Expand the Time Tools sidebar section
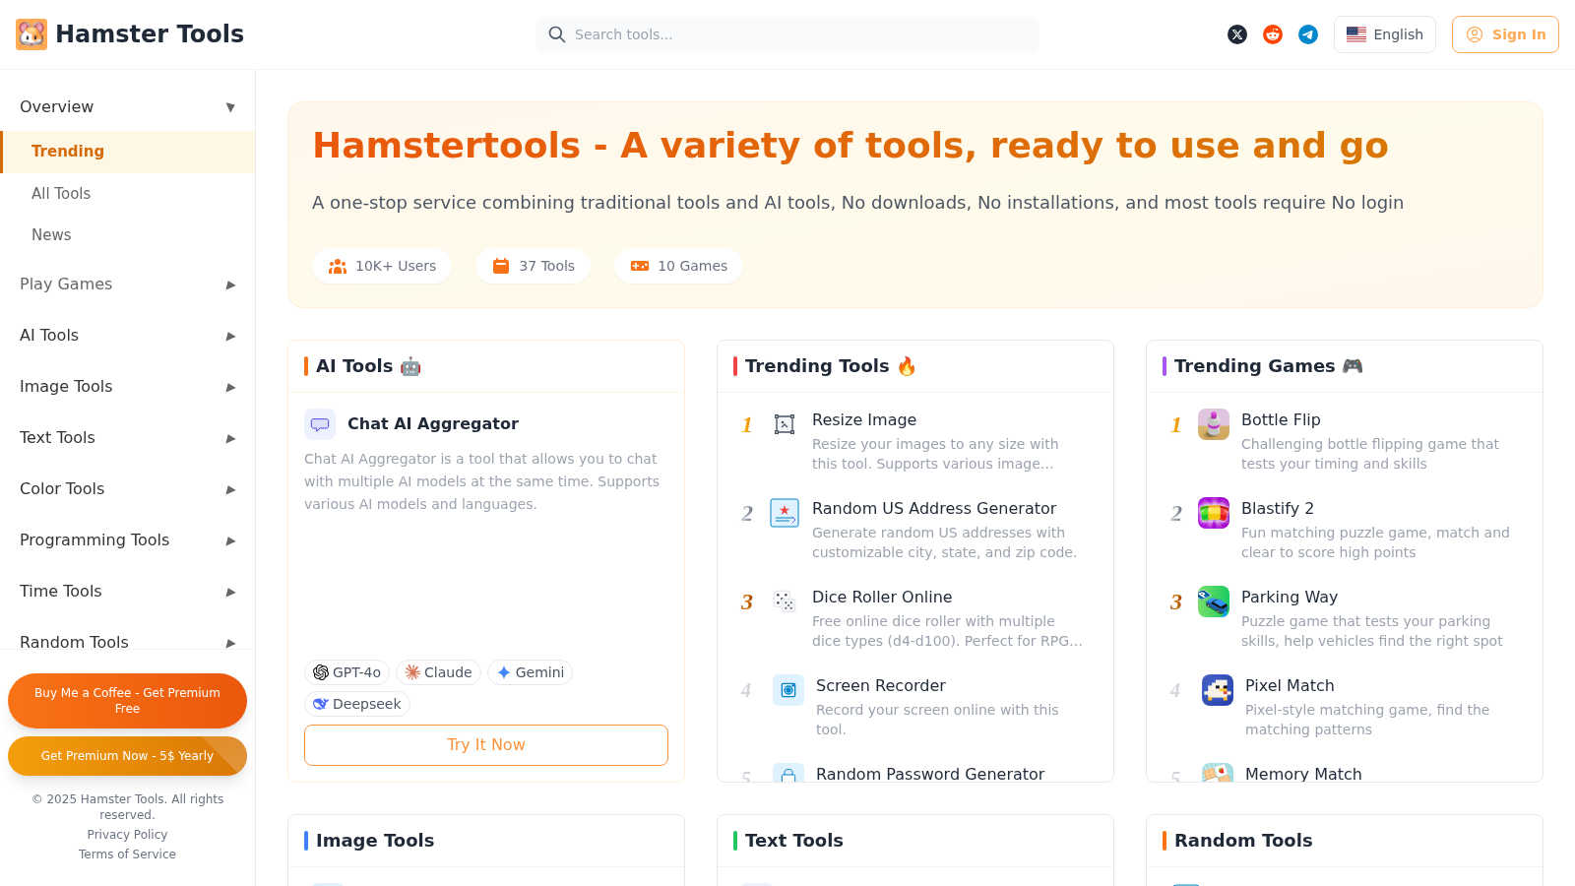The height and width of the screenshot is (886, 1575). tap(128, 591)
